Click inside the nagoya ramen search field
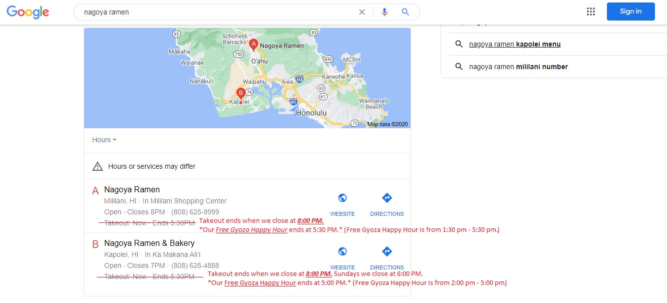This screenshot has width=667, height=303. pos(215,12)
